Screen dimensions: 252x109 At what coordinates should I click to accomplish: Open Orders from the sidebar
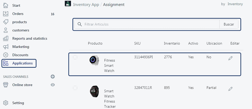pyautogui.click(x=18, y=14)
